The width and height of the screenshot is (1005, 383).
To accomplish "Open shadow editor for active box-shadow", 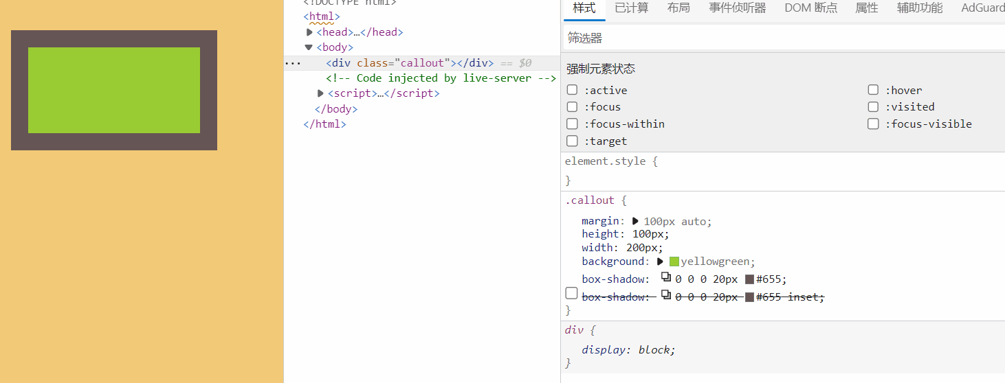I will [665, 277].
